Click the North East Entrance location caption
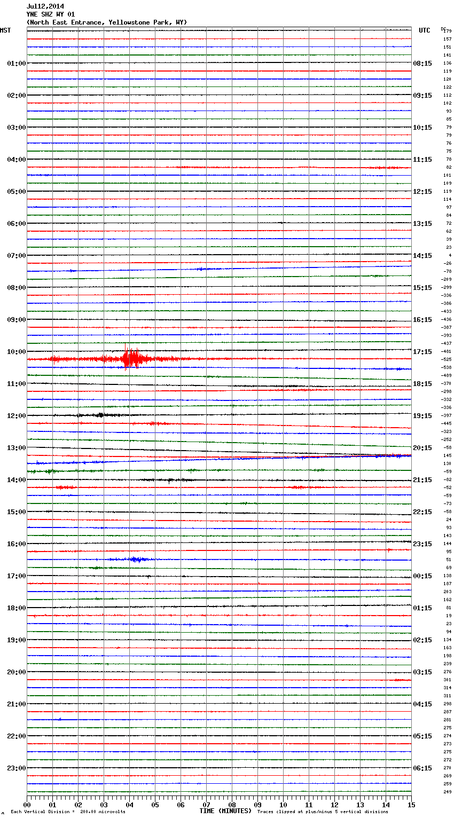 107,22
